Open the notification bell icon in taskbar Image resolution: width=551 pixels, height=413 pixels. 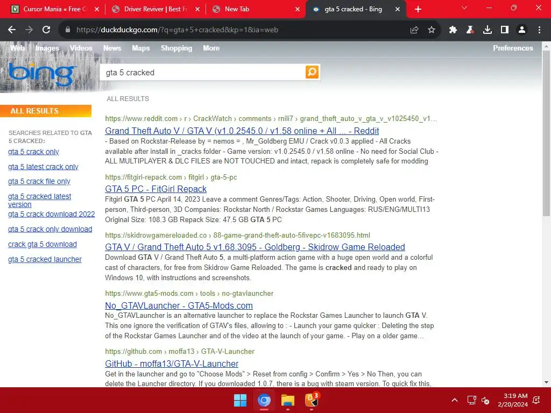(x=536, y=400)
